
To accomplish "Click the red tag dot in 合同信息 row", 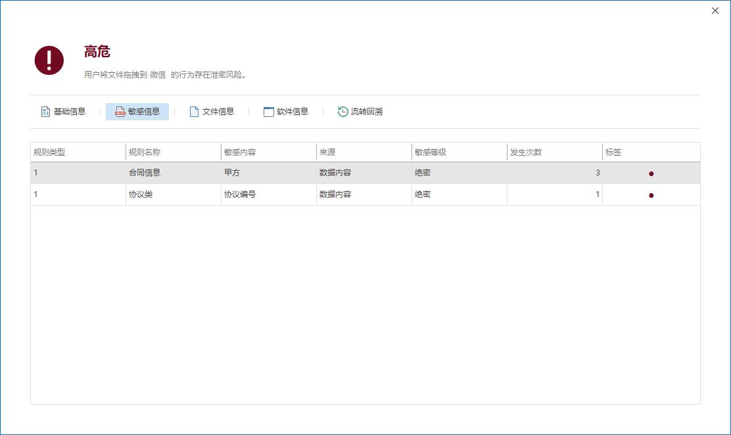I will click(x=651, y=173).
